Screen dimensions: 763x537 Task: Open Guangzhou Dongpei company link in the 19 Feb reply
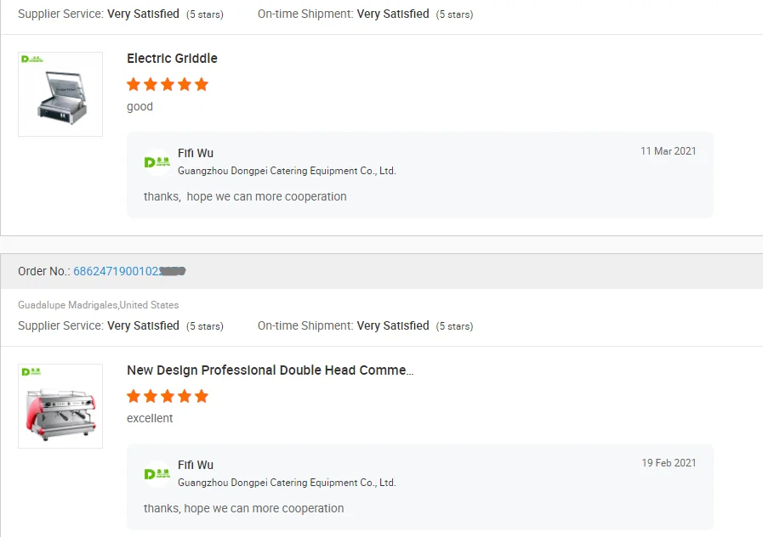click(287, 483)
